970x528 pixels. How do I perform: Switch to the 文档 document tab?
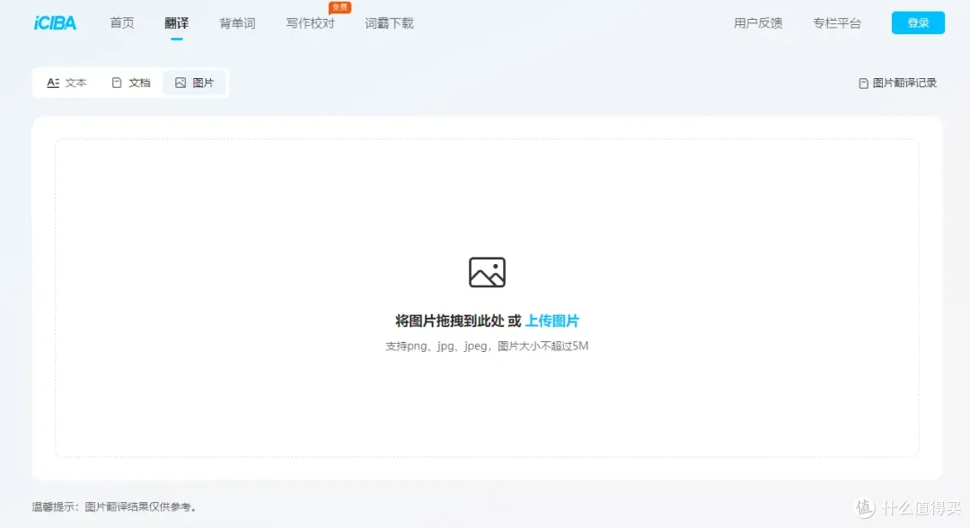point(131,83)
